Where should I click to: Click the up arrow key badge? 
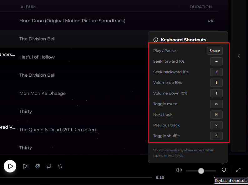(216, 83)
